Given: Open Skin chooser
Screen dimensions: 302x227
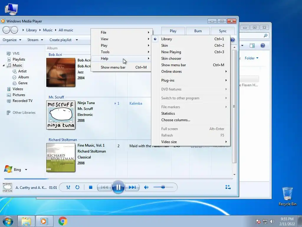Looking at the screenshot, I should click(x=191, y=59).
